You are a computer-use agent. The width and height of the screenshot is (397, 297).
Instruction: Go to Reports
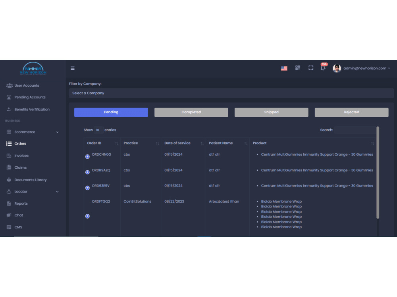[x=21, y=204]
